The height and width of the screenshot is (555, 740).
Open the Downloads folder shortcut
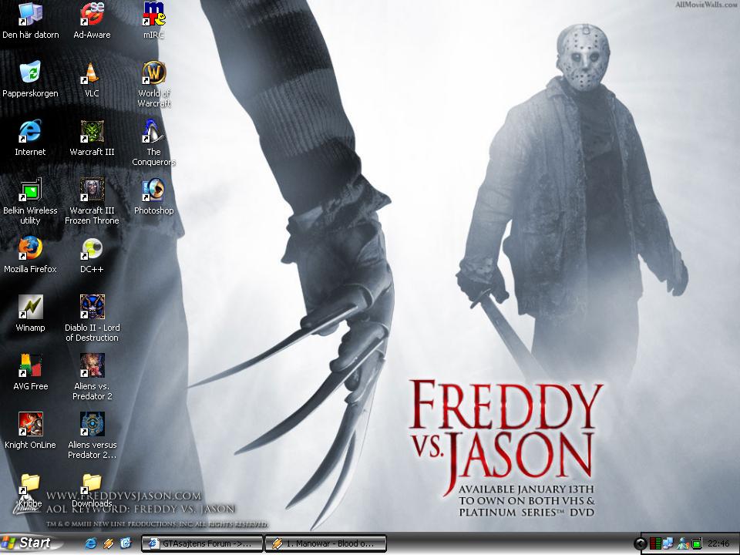(x=92, y=491)
